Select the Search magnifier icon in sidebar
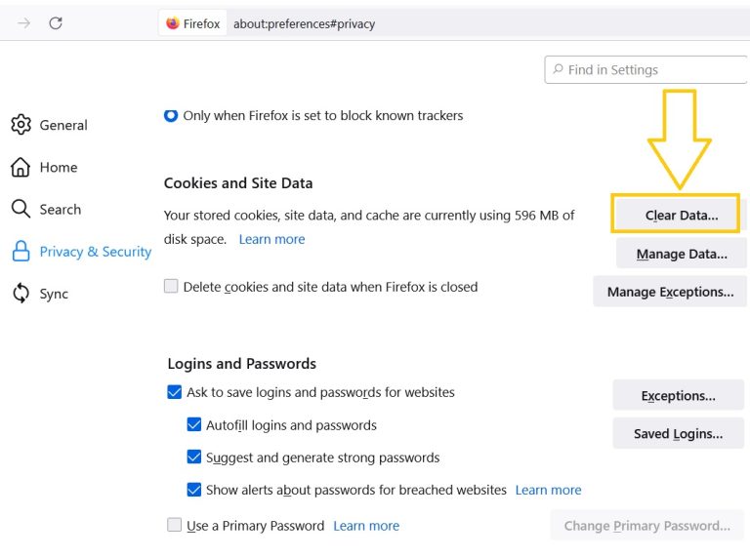 [21, 209]
